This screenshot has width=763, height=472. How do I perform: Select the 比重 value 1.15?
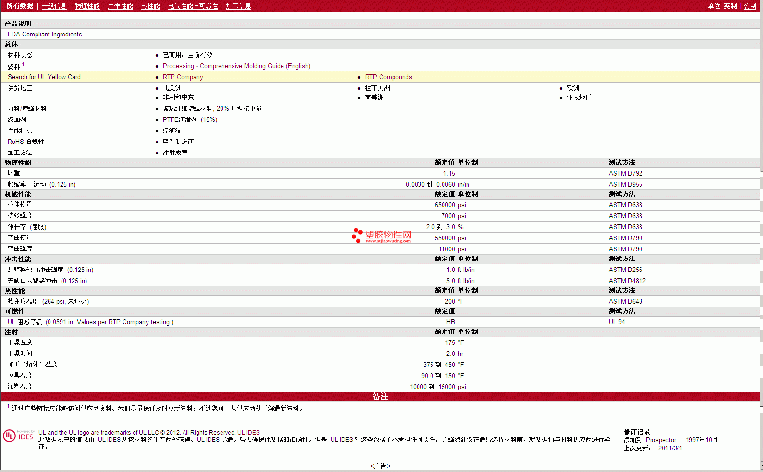(449, 174)
